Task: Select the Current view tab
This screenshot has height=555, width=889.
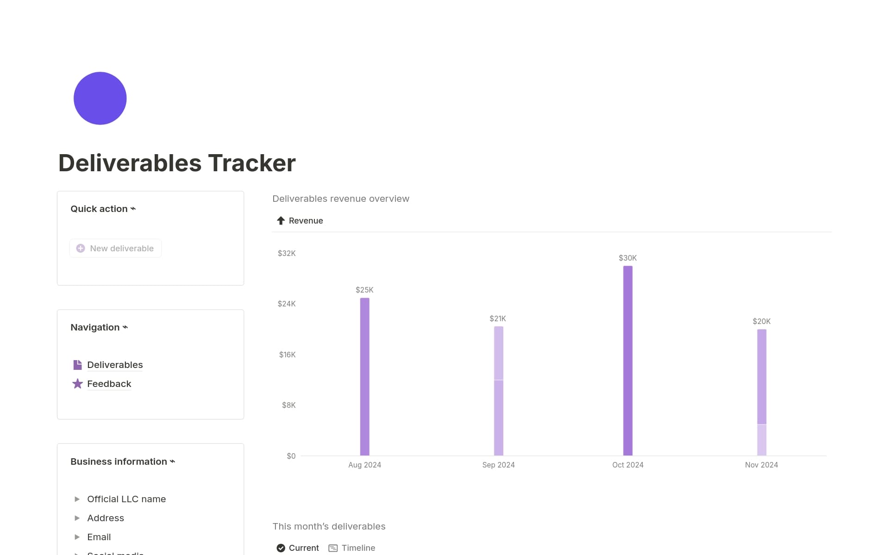Action: 303,548
